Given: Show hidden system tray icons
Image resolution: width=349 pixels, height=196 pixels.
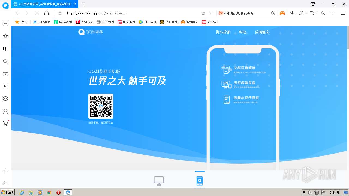Looking at the screenshot, I should [304, 192].
